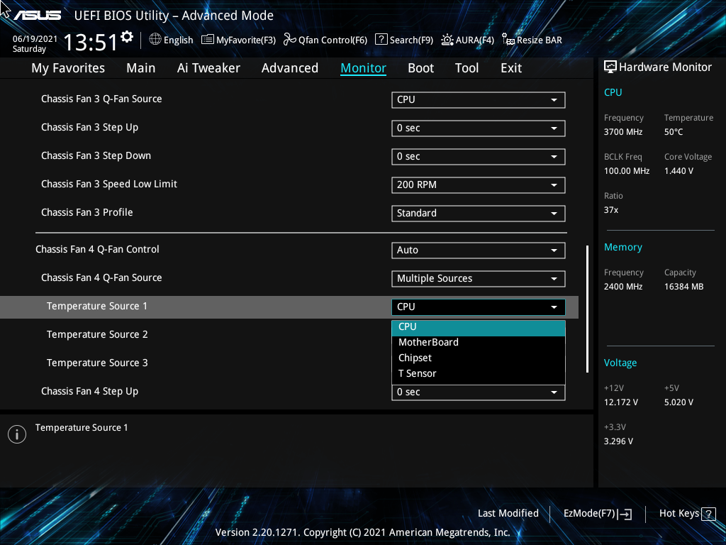
Task: Click Last Modified at the bottom bar
Action: (x=508, y=513)
